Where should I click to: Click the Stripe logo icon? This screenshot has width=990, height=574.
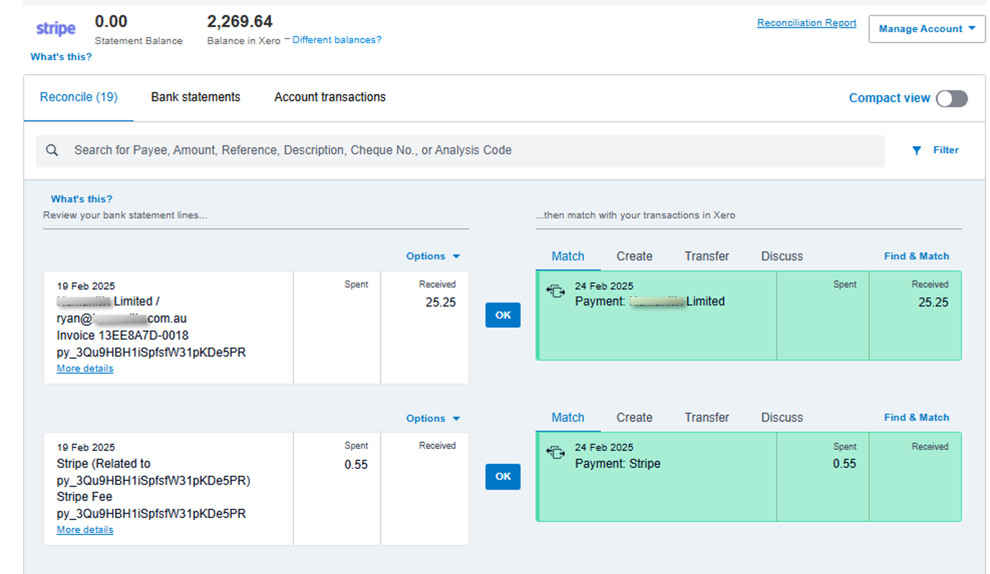55,28
